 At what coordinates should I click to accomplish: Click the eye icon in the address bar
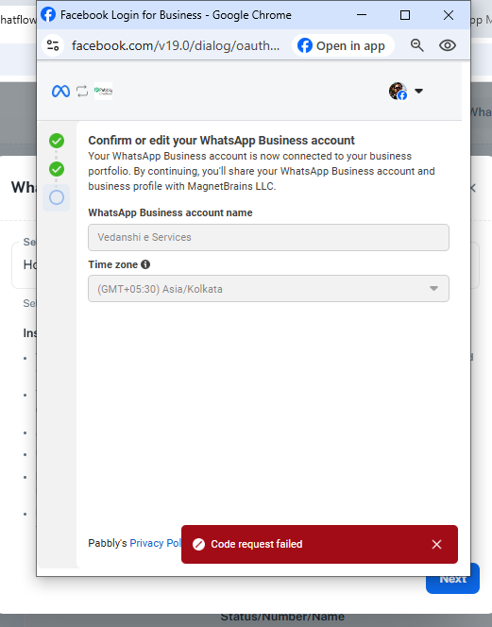click(x=448, y=45)
